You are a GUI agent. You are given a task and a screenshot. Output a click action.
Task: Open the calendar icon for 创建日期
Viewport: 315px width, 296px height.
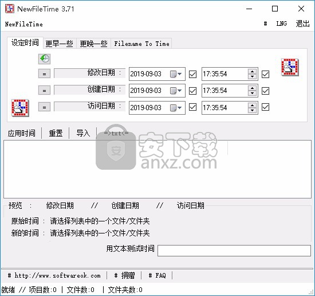coord(173,91)
